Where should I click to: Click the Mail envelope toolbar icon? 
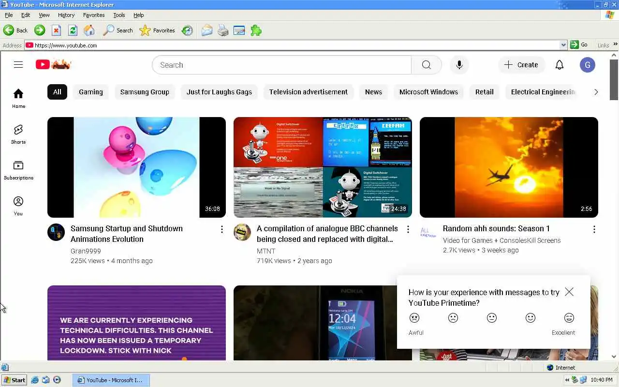[206, 30]
